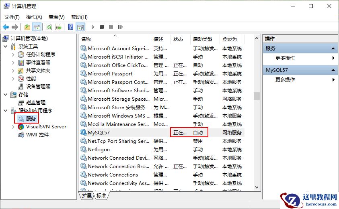
Task: Open the 查看(V) menu
Action: click(x=56, y=17)
